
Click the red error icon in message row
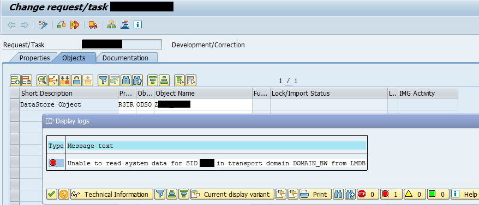click(x=52, y=163)
